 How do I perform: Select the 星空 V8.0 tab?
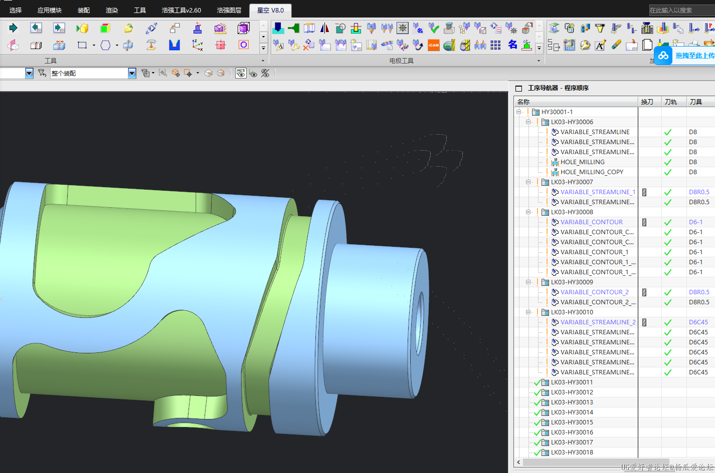pos(270,10)
